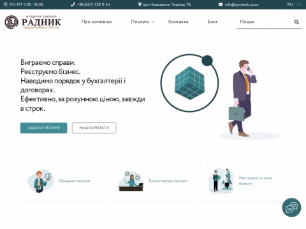Click the info@sovetnik.zp.ua email link
The image size is (306, 229).
242,4
